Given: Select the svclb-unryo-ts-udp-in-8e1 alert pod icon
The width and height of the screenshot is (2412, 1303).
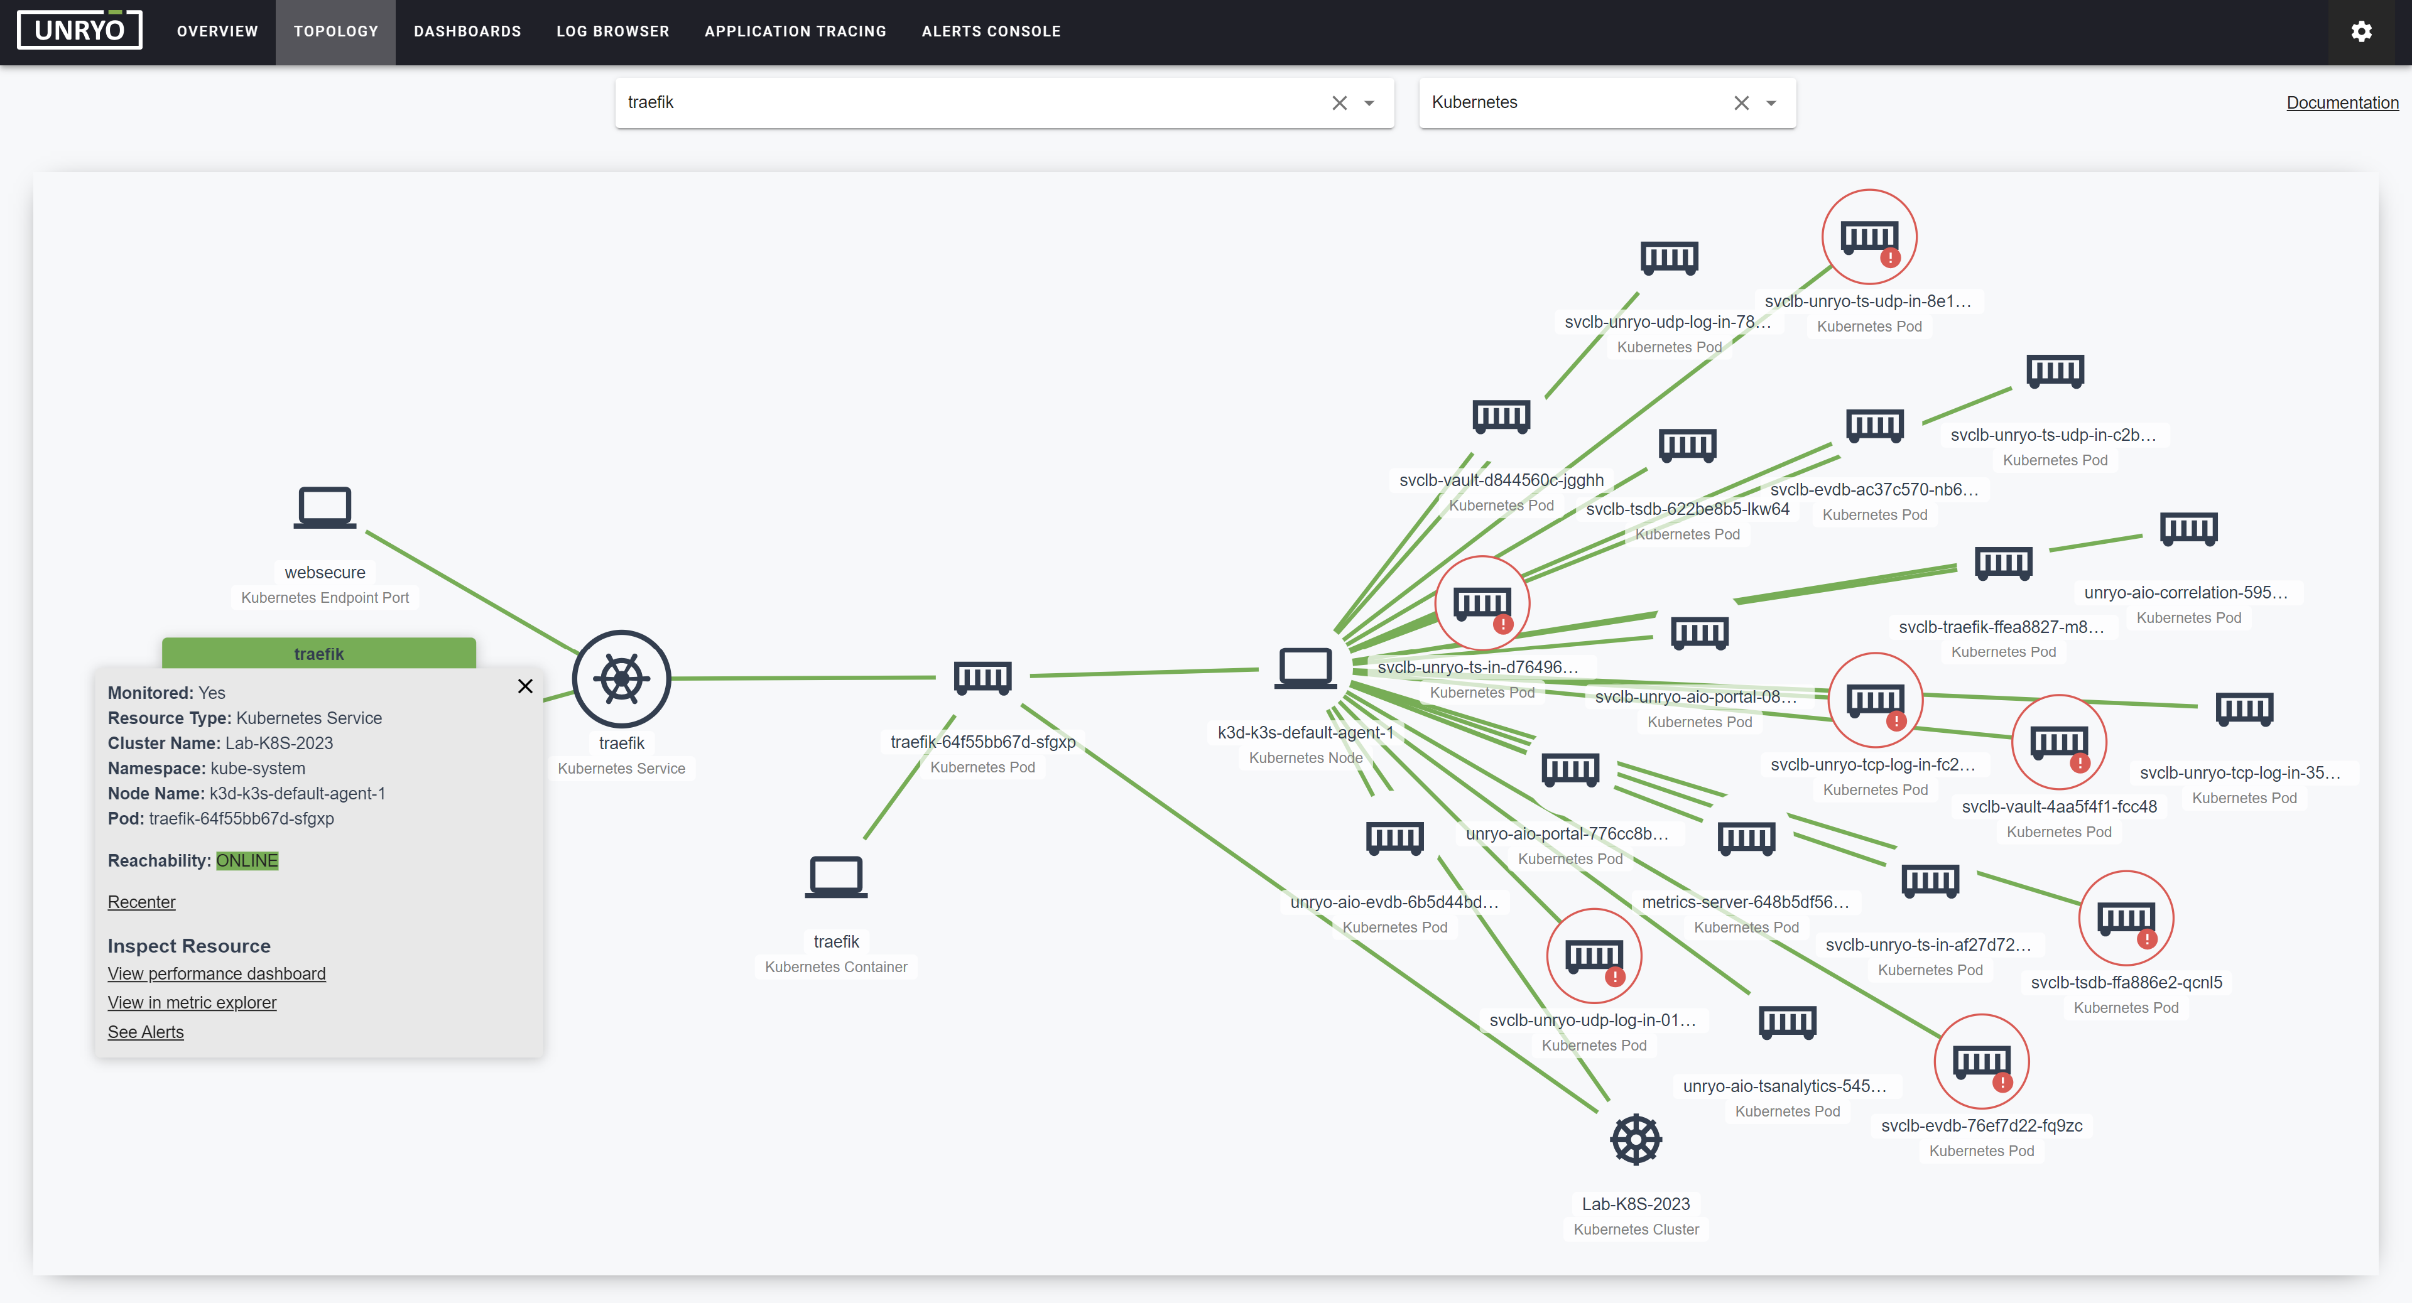Looking at the screenshot, I should 1869,237.
